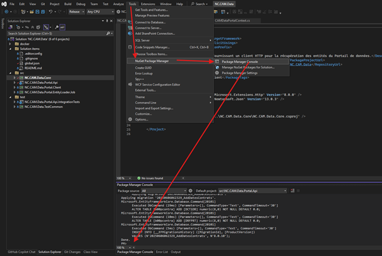Click the Options gear icon in Tools menu
The width and height of the screenshot is (382, 256).
tap(130, 119)
